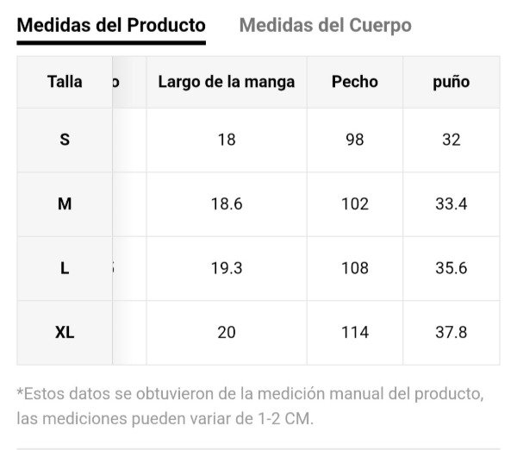
Task: Select the M size row label
Action: 65,203
